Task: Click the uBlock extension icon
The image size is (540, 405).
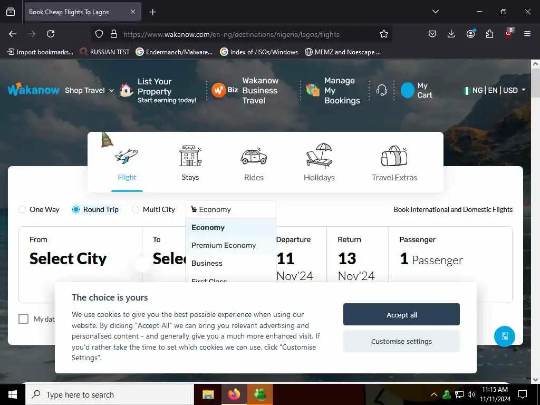Action: pos(509,33)
